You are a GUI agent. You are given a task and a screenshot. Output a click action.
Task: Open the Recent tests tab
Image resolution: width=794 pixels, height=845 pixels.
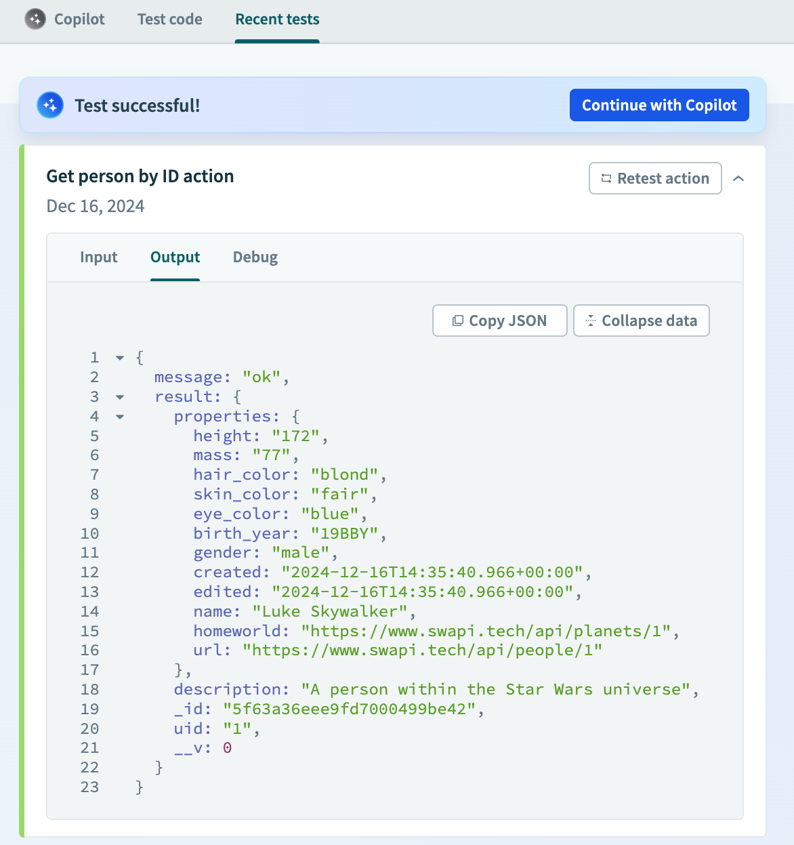276,20
